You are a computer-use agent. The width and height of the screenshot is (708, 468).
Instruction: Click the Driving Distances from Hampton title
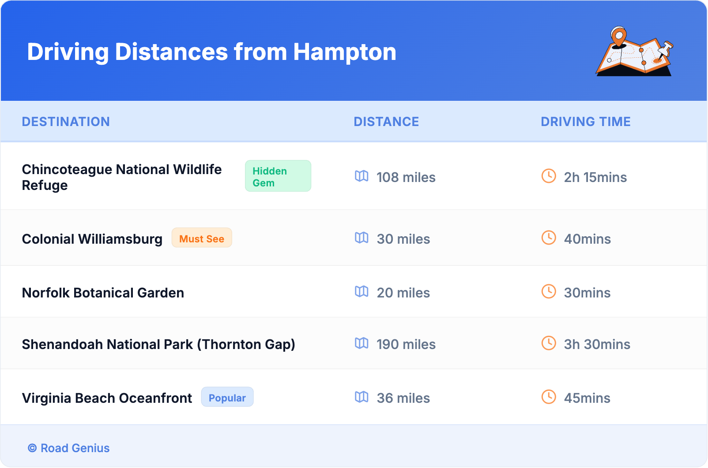click(x=212, y=52)
